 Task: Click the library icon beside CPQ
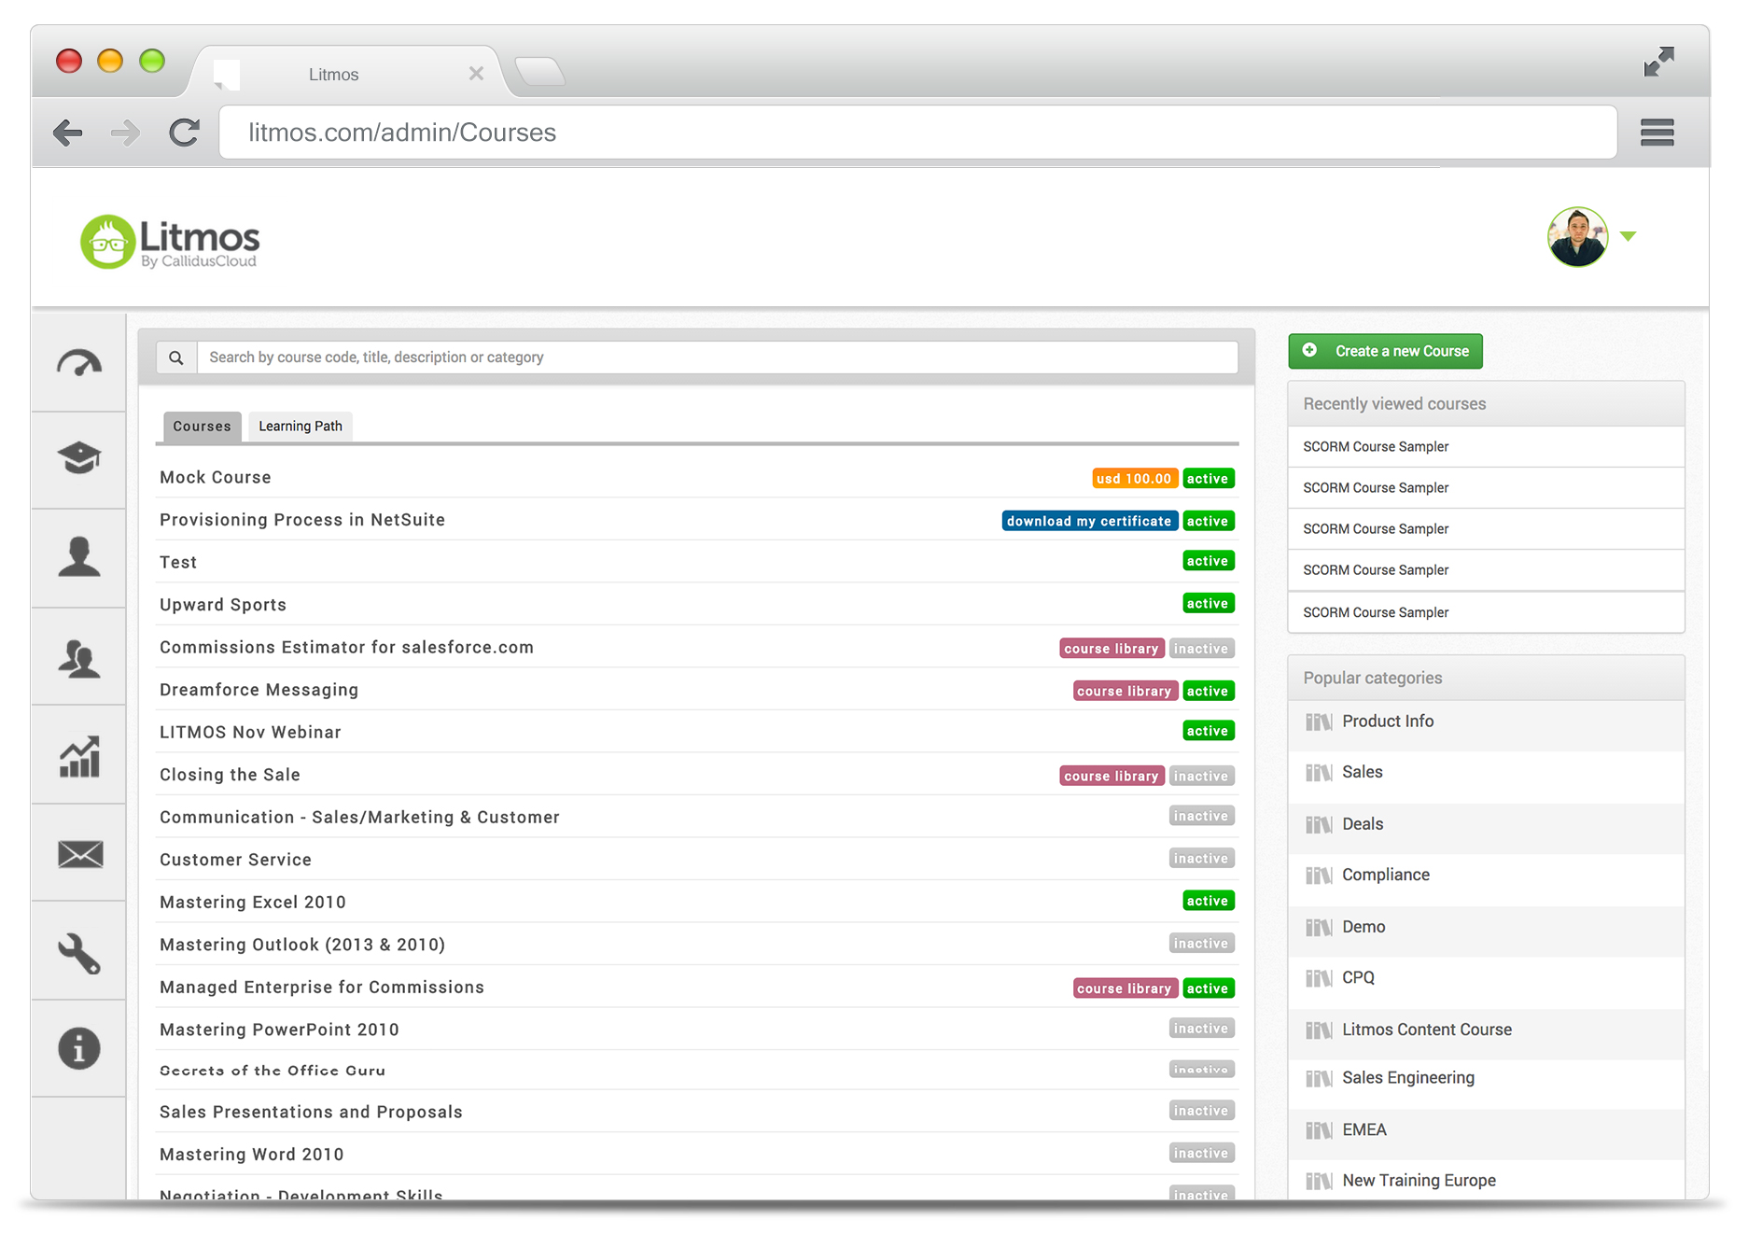coord(1319,978)
